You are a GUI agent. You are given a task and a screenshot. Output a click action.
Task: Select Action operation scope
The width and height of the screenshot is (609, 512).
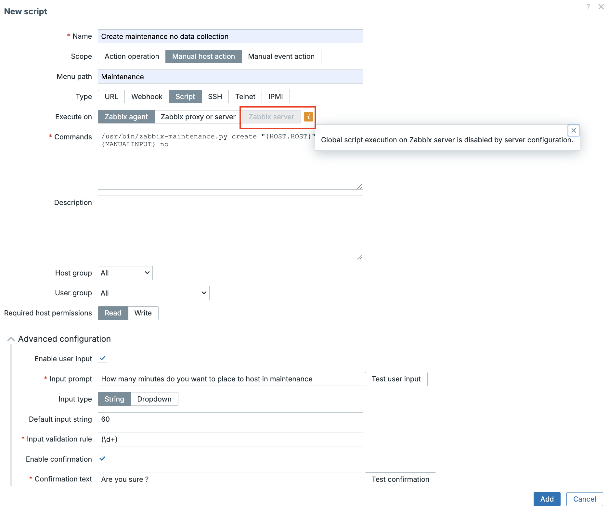coord(132,57)
